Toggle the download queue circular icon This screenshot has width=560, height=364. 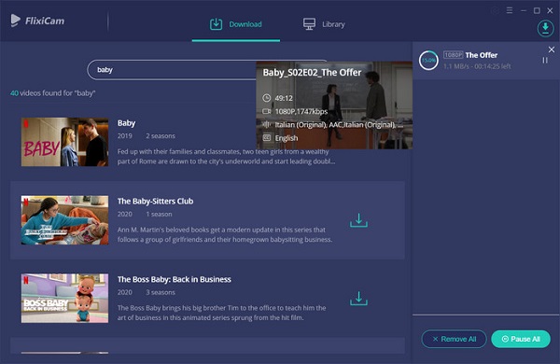pos(545,28)
